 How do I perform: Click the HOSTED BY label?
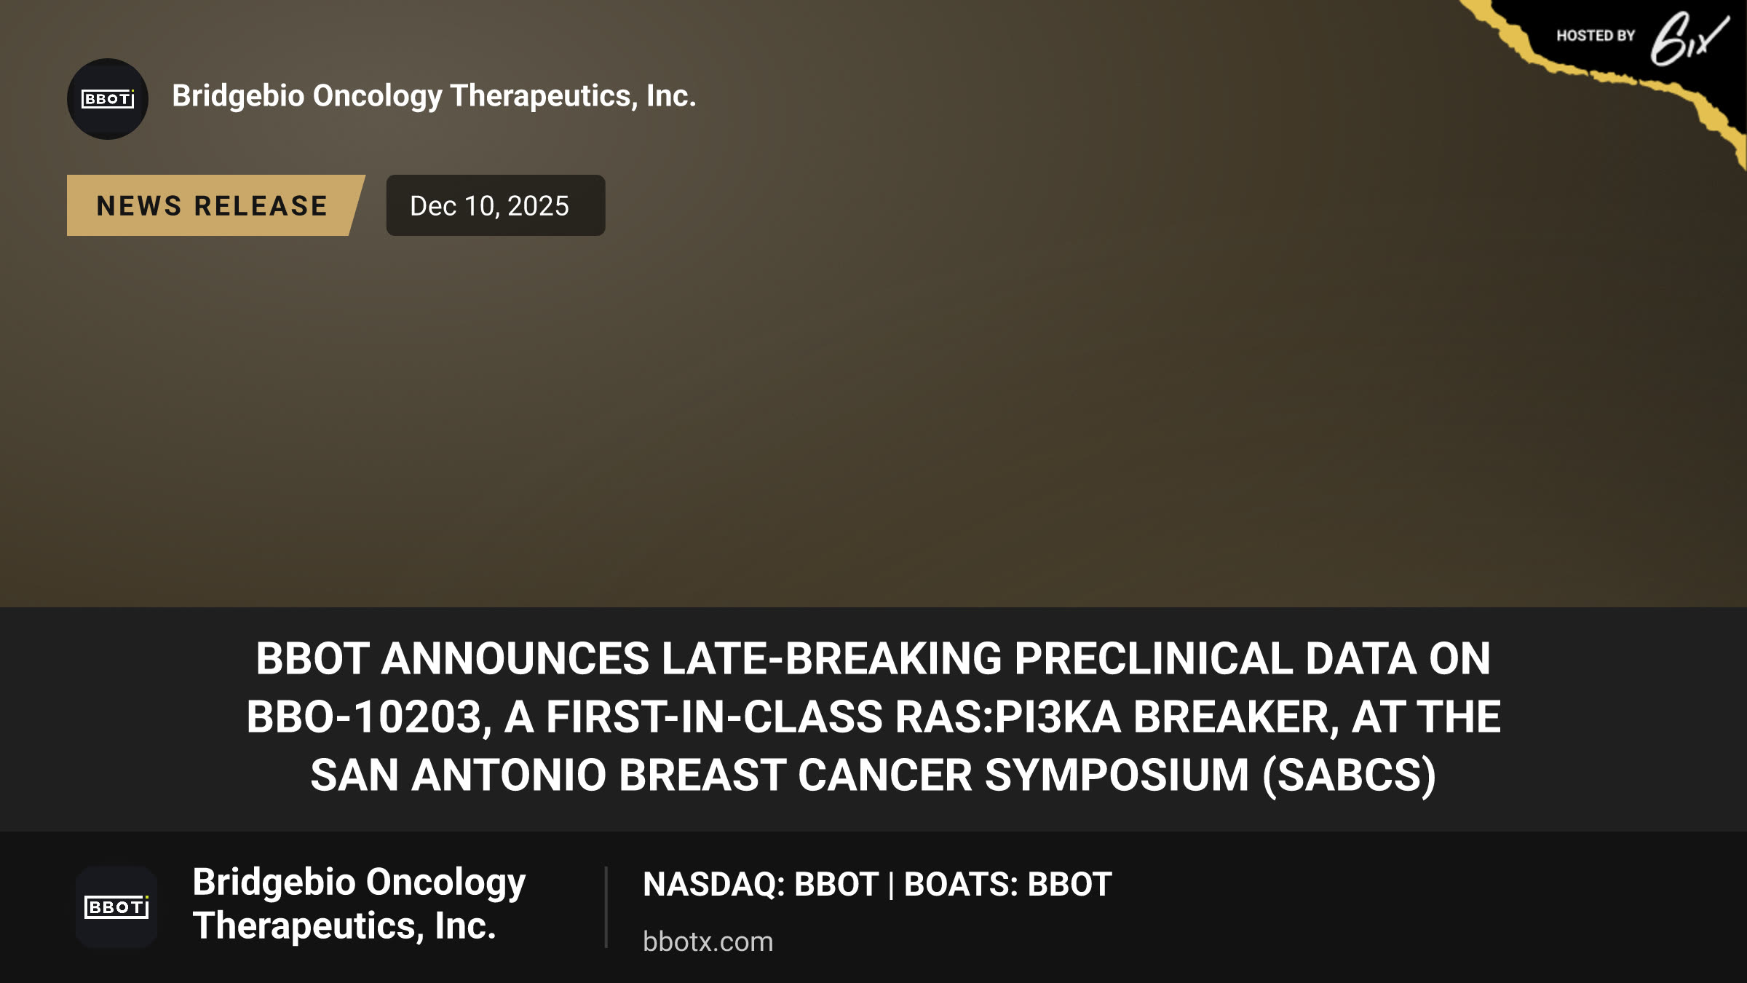point(1596,36)
